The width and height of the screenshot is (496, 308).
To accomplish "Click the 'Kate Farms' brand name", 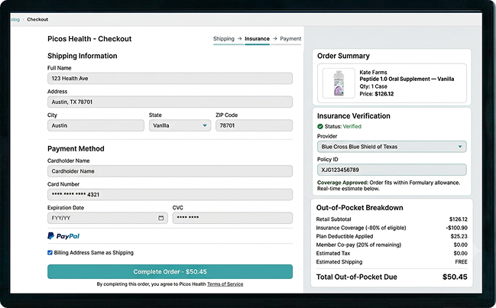I will (373, 72).
